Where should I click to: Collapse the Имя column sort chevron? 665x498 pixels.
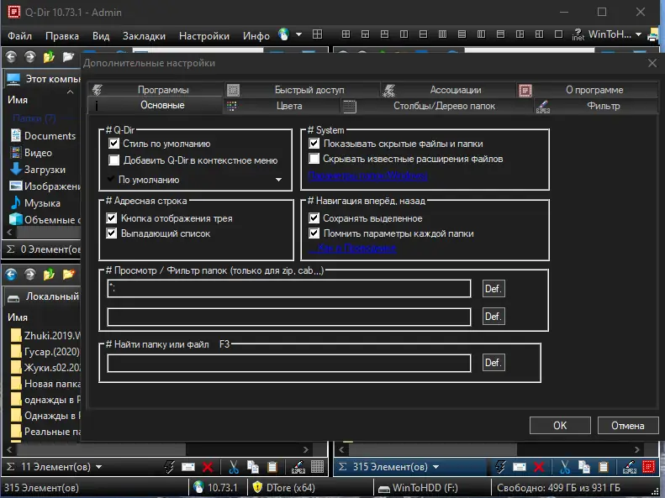(x=71, y=92)
